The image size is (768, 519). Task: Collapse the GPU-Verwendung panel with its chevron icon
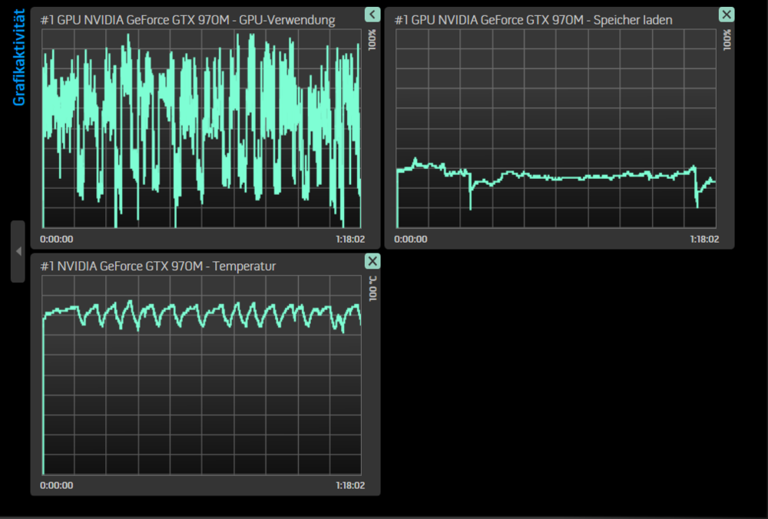coord(372,14)
